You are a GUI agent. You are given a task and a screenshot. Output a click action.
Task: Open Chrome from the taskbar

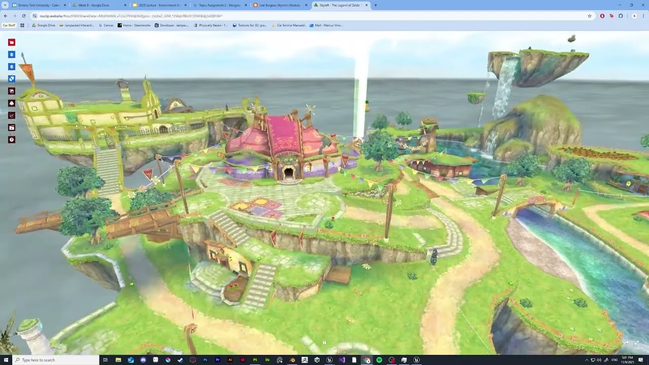(367, 360)
